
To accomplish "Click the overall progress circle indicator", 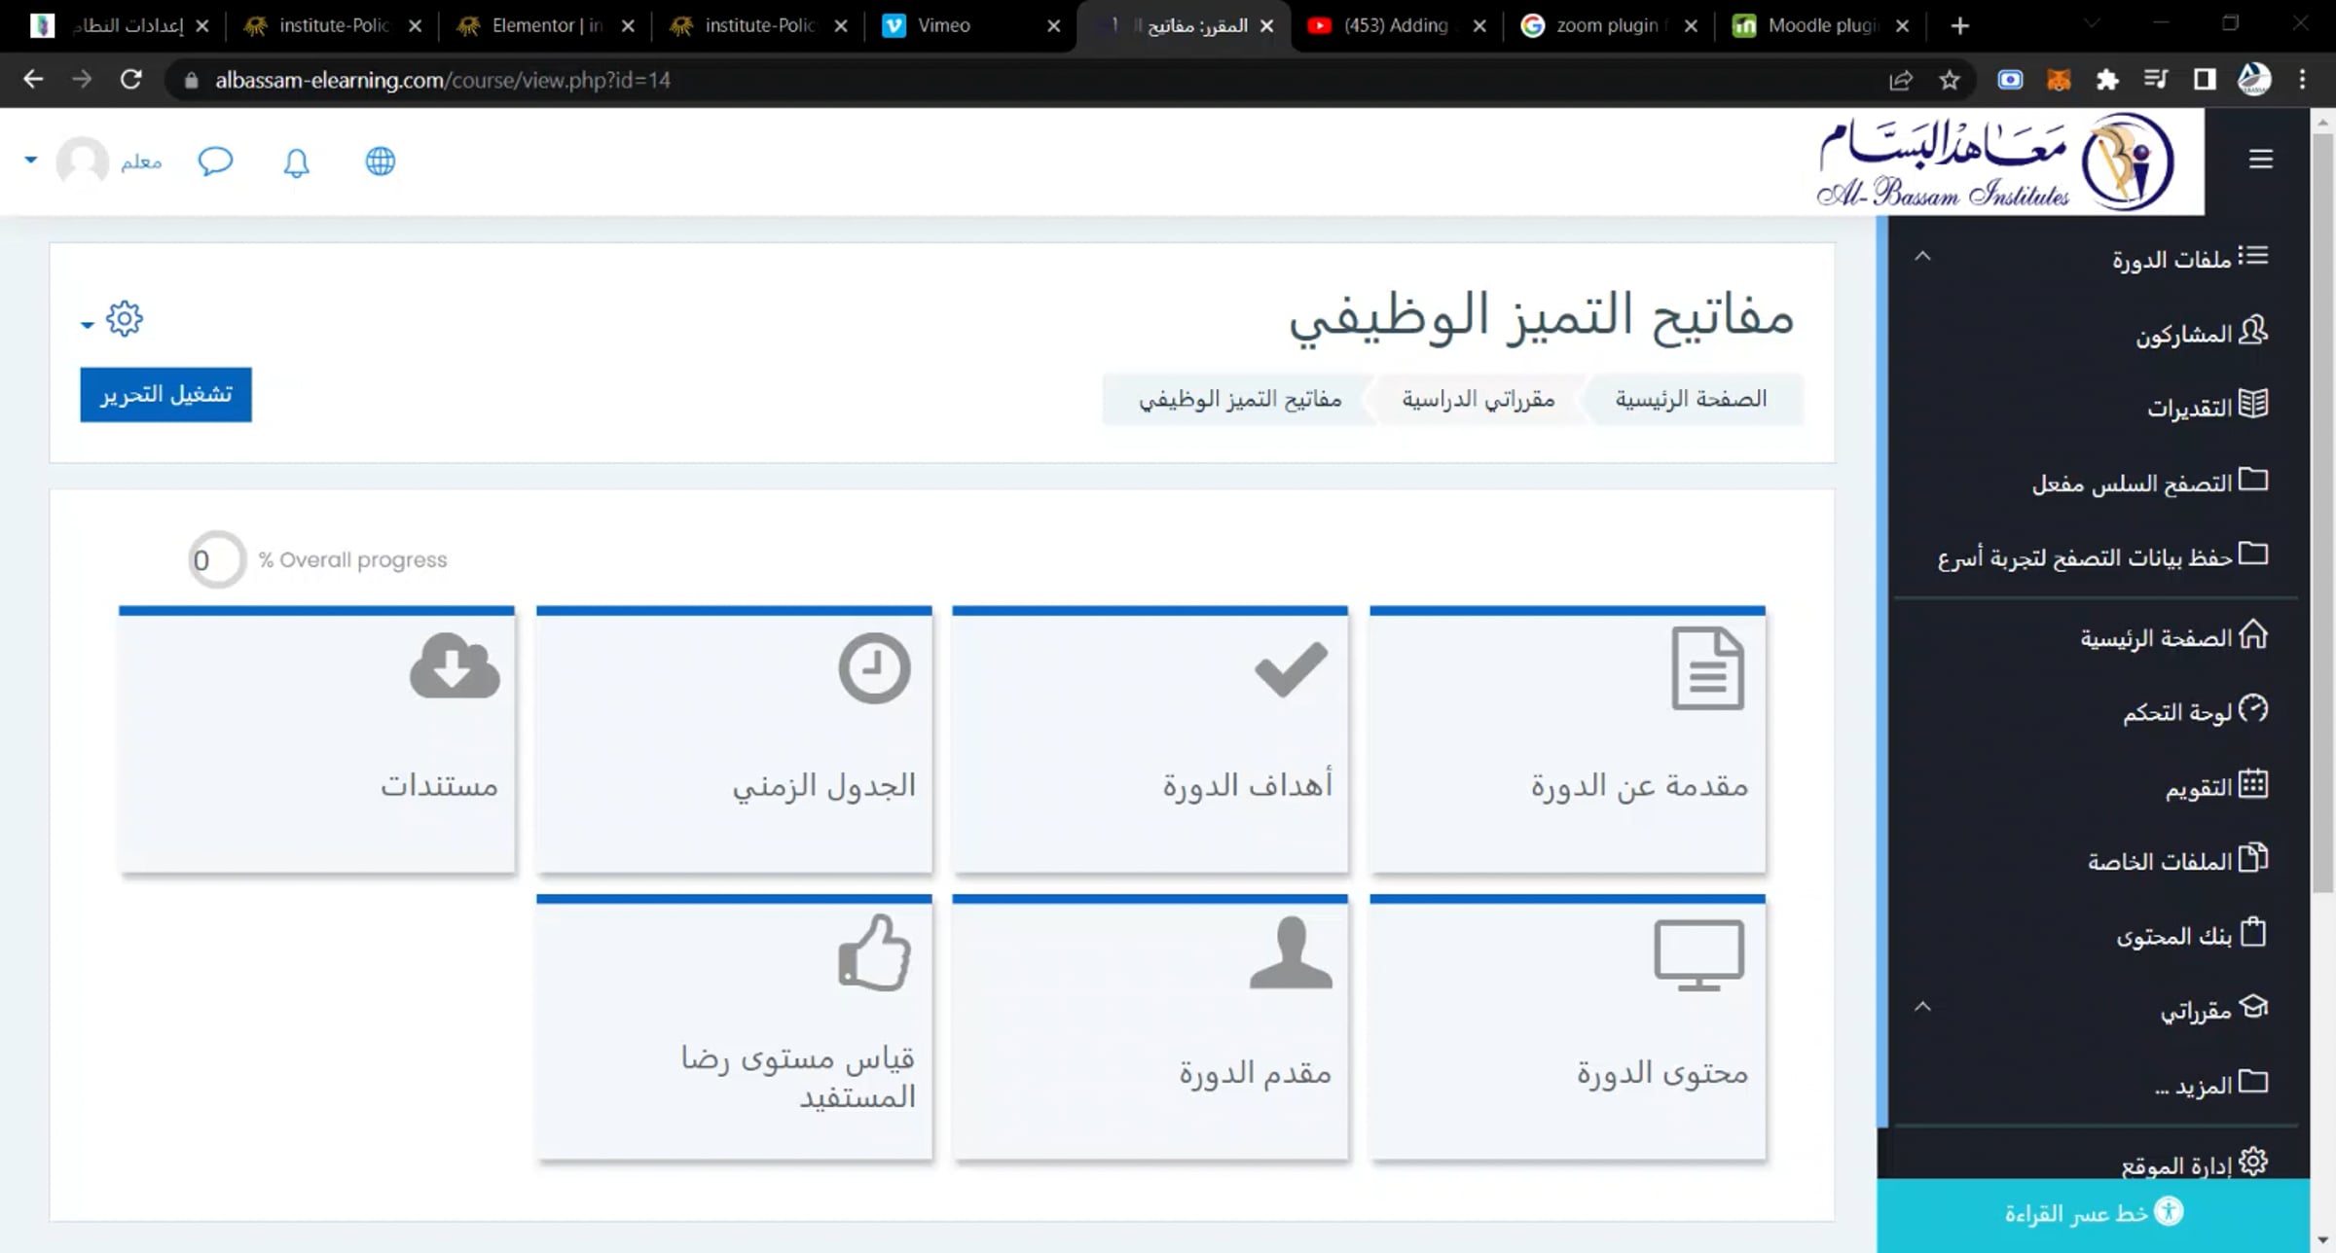I will click(217, 559).
